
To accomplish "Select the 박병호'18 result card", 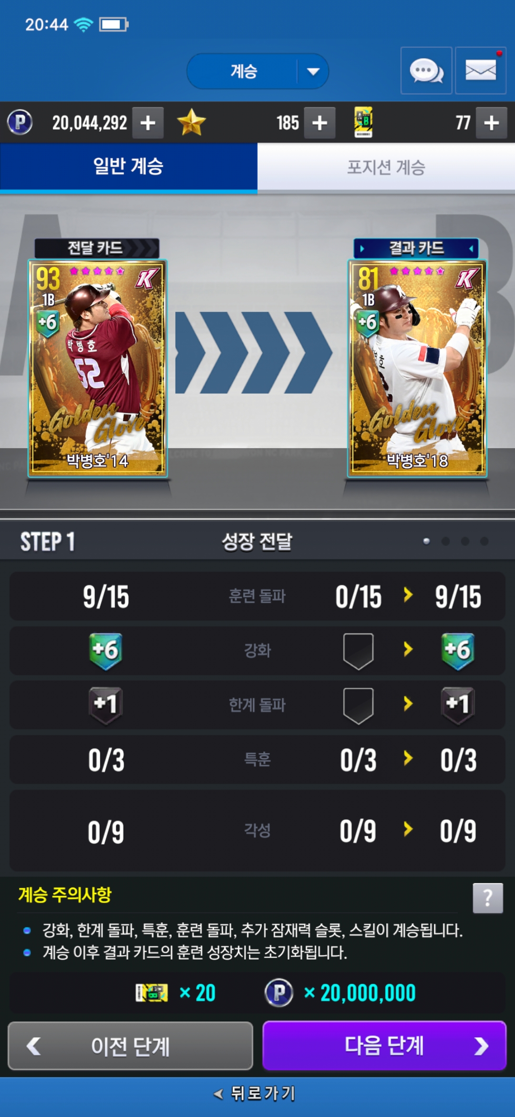I will click(417, 368).
